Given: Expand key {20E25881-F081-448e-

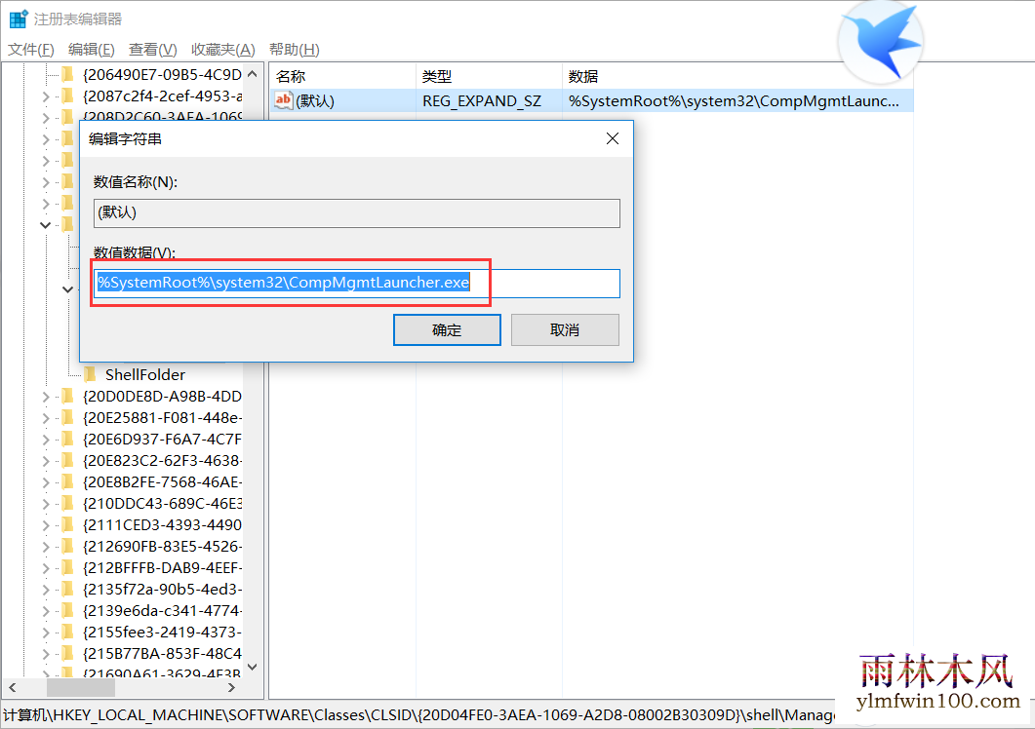Looking at the screenshot, I should coord(46,417).
